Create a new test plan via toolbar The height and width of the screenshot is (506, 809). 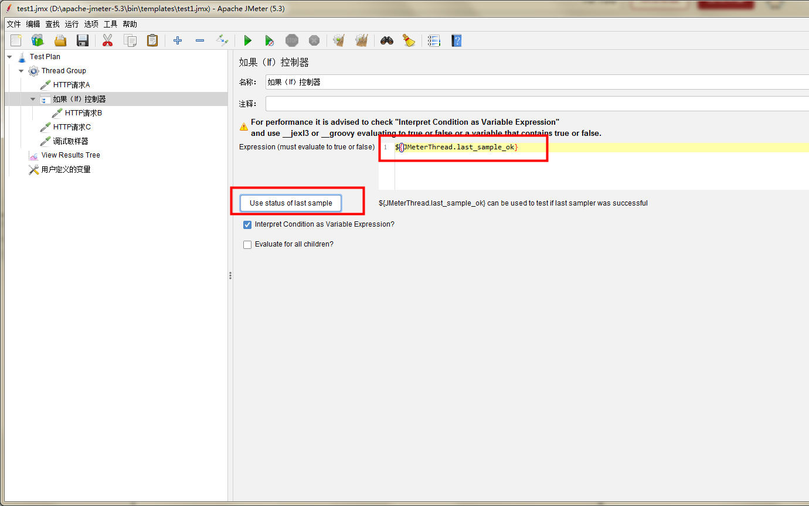tap(16, 40)
